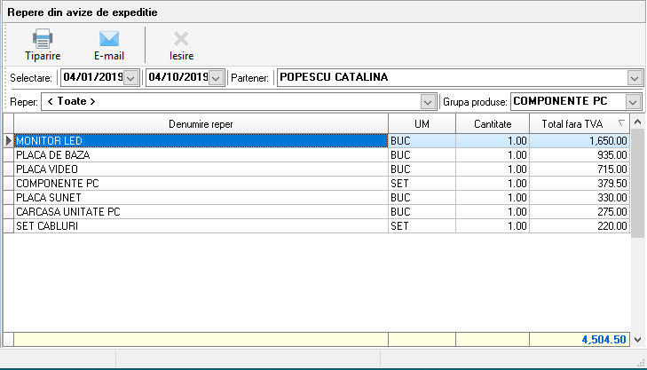Click the Iesire exit X icon
The image size is (647, 370).
[181, 39]
